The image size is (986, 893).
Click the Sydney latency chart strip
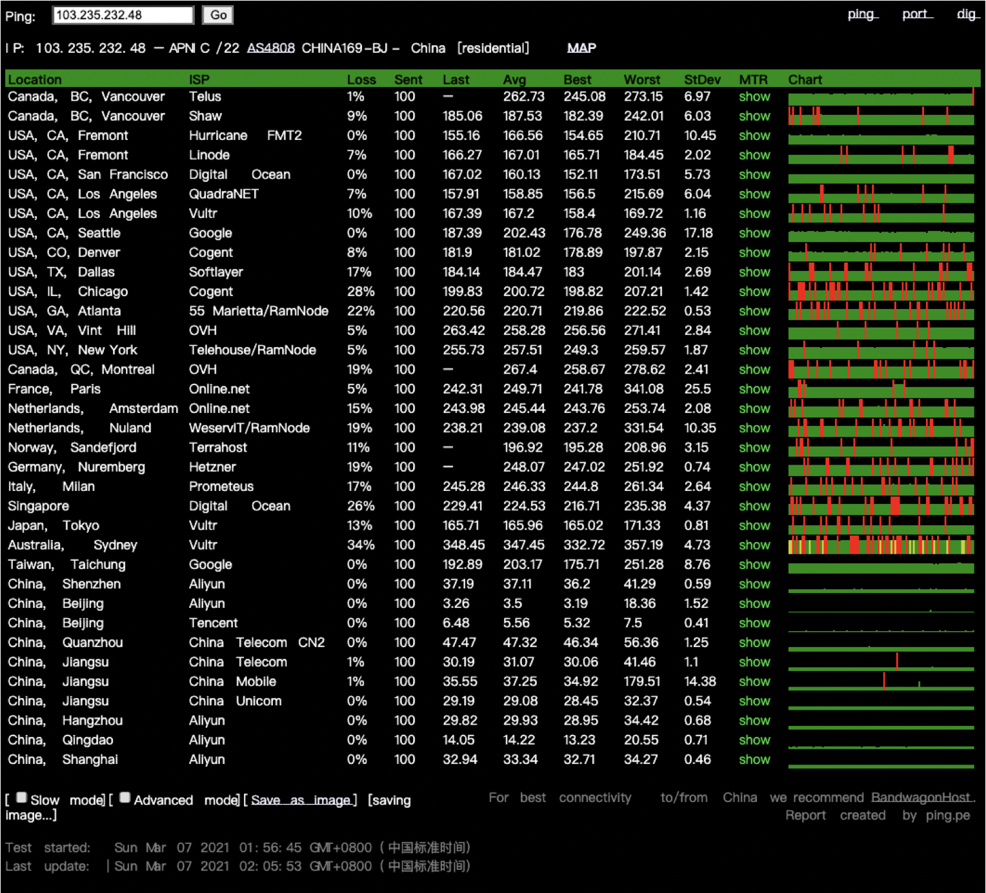tap(881, 545)
